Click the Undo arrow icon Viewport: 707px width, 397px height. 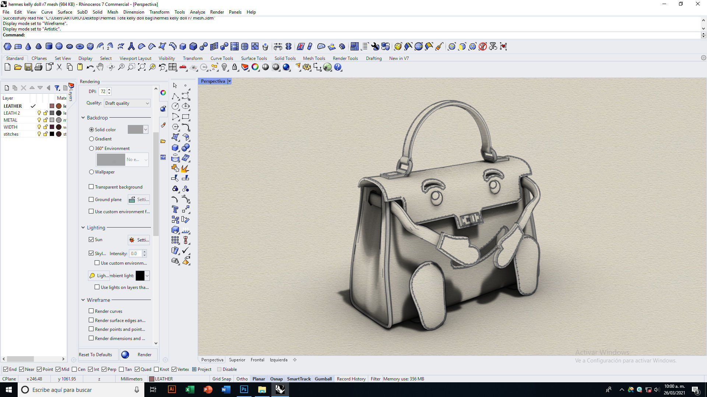[x=90, y=67]
